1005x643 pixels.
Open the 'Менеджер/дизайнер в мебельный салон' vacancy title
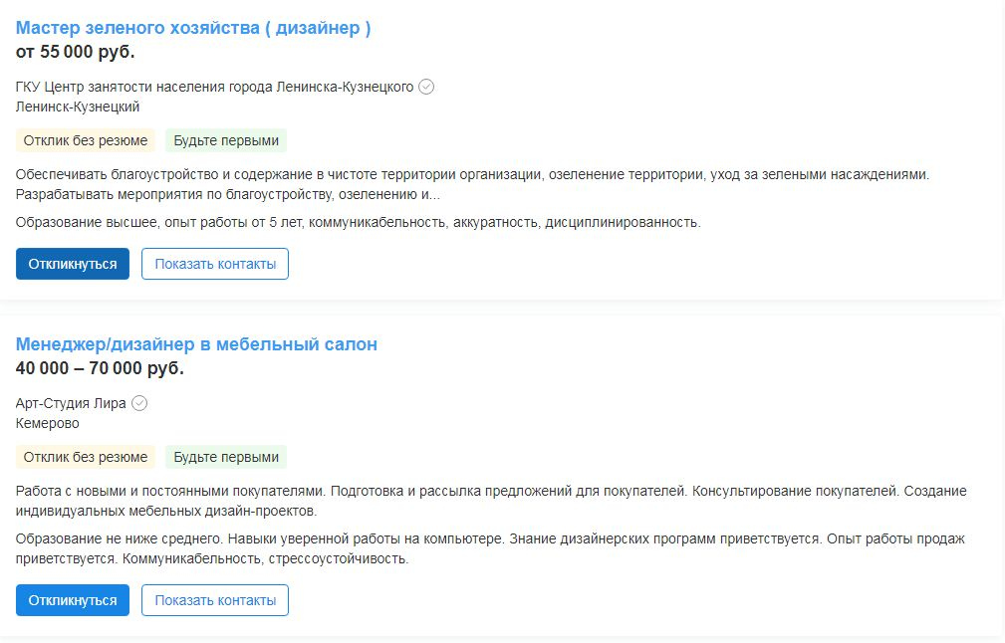(x=196, y=344)
